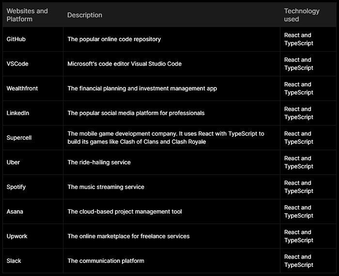Click Microsoft's code editor description
Screen dimensions: 339x276
point(124,64)
